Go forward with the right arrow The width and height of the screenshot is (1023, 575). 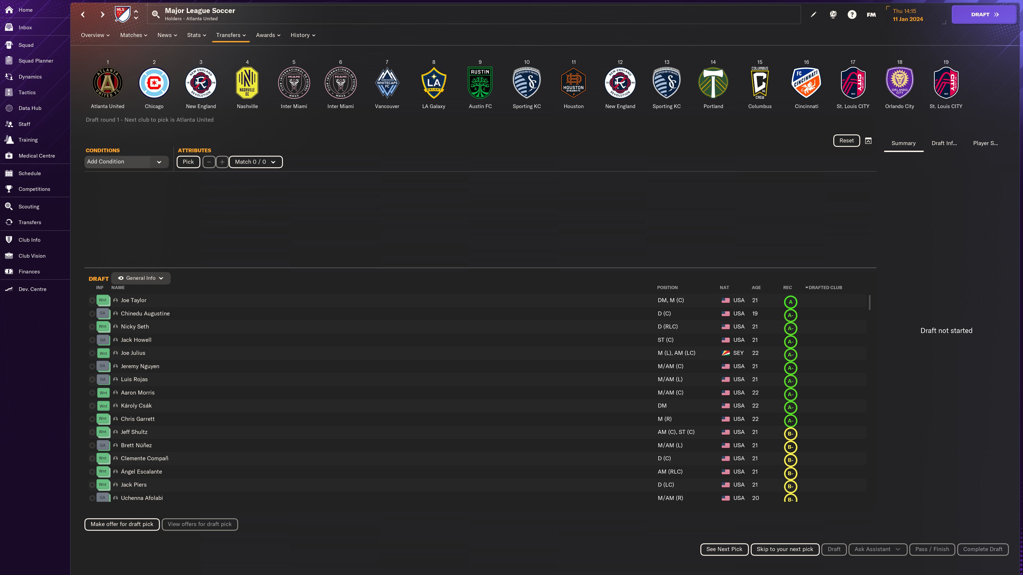(103, 15)
